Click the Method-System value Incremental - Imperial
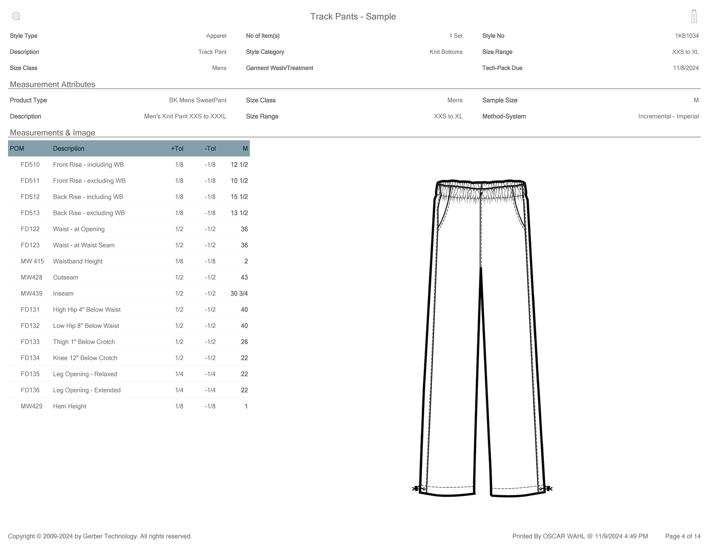This screenshot has width=709, height=548. click(x=668, y=116)
